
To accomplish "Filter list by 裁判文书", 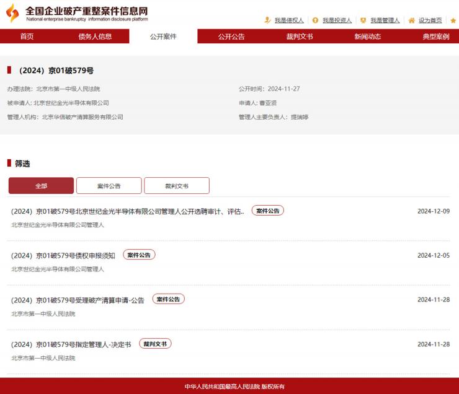I will [x=177, y=186].
